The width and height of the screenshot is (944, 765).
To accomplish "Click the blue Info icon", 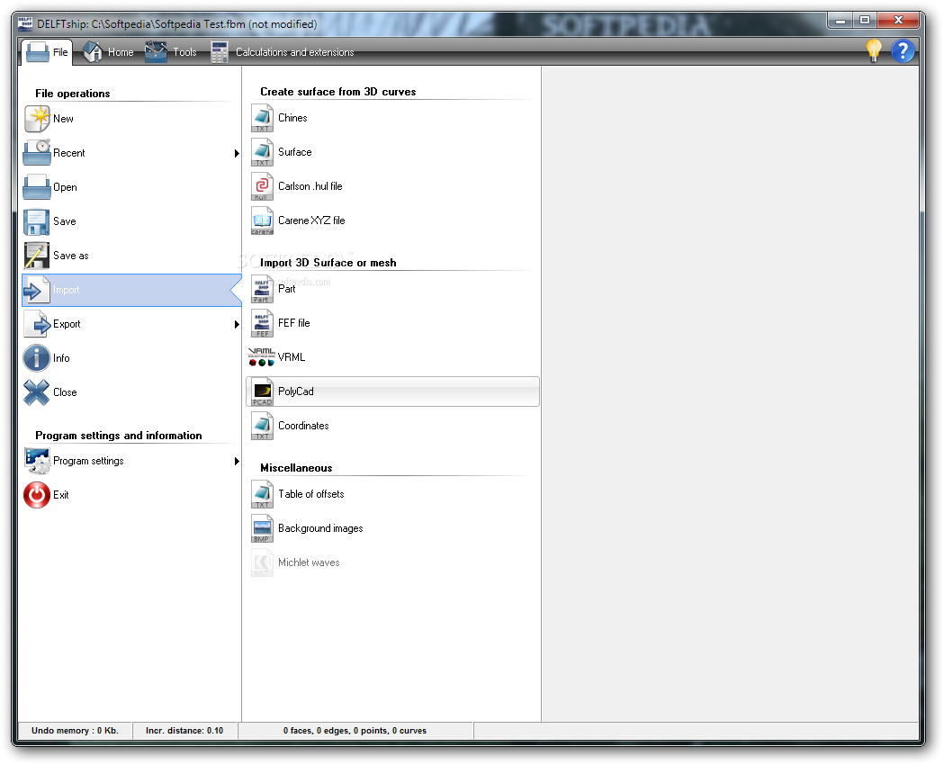I will pyautogui.click(x=37, y=358).
